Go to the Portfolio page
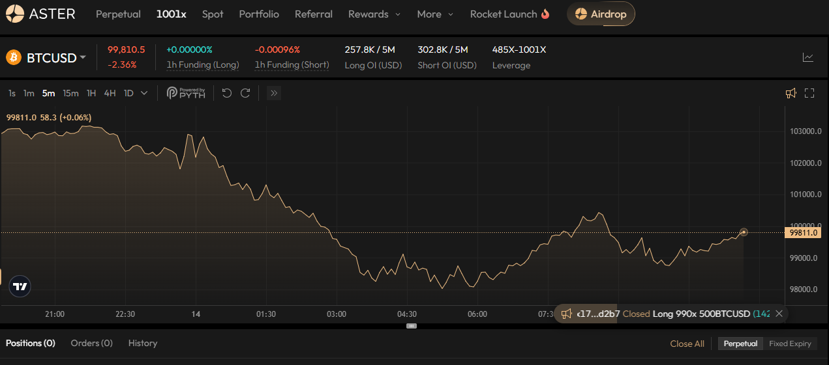Screen dimensions: 829x365 [x=258, y=14]
